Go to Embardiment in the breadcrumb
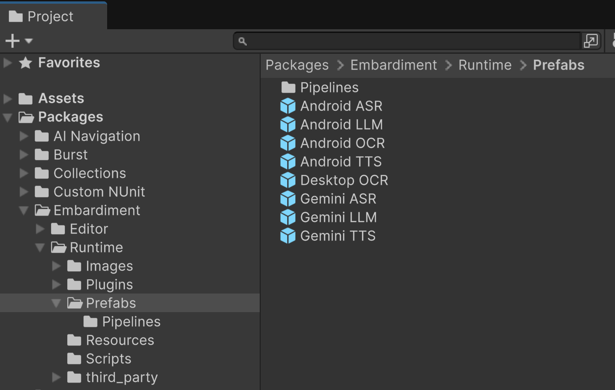 click(393, 65)
